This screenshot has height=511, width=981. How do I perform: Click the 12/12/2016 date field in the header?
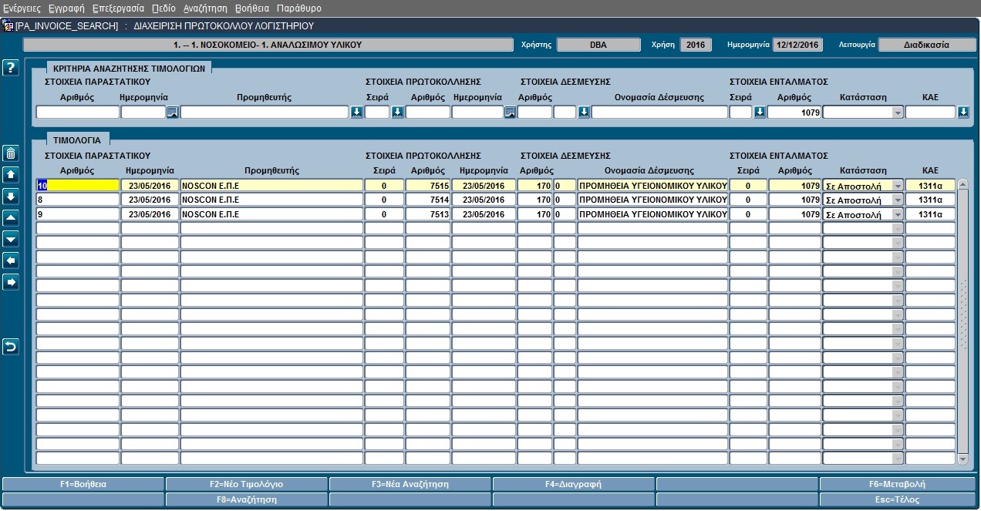(797, 45)
